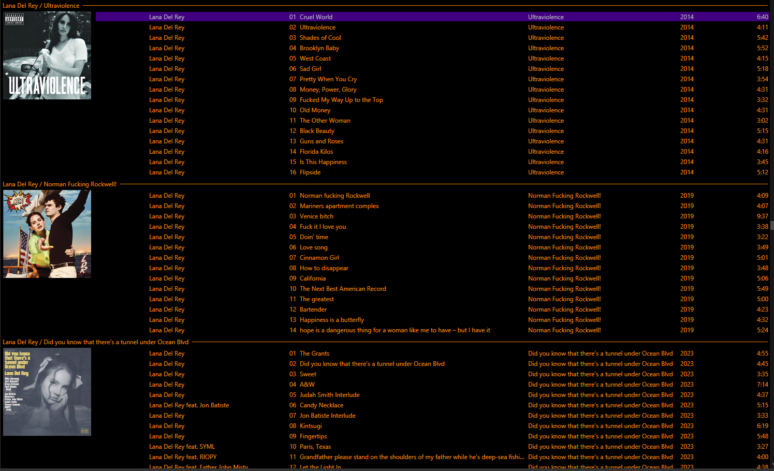The width and height of the screenshot is (774, 471).
Task: Click the album cell in the California row
Action: click(x=564, y=278)
